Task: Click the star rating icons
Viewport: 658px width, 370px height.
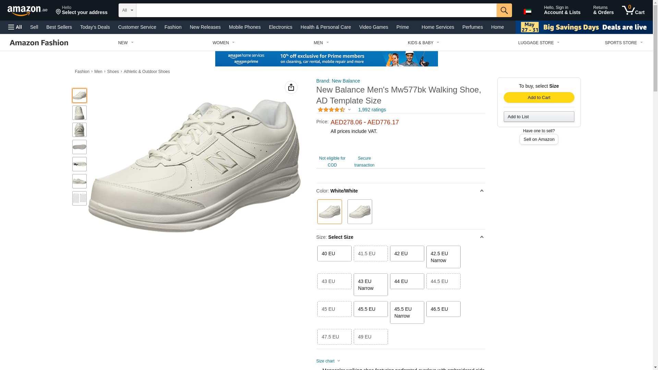Action: (331, 110)
